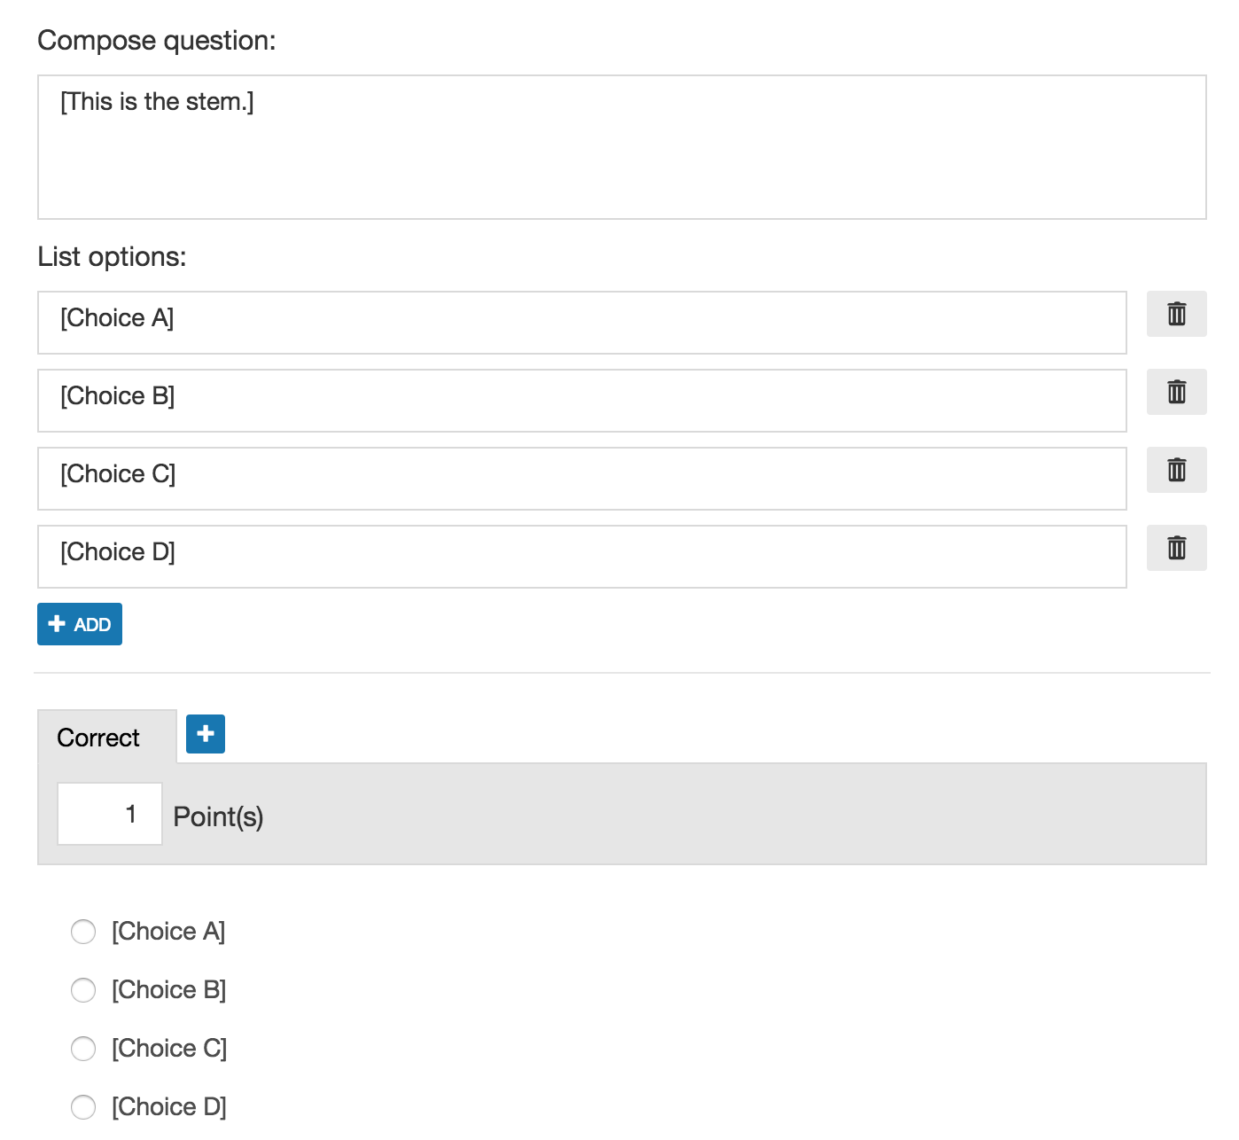Click the Point(s) value input box

[x=109, y=814]
